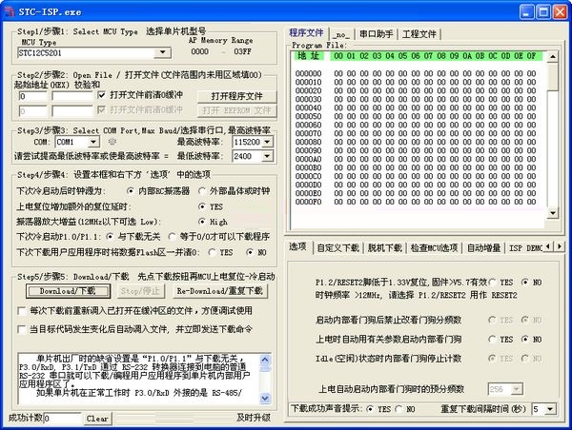Click the 起始地址 input field containing 0
572x430 pixels.
32,96
